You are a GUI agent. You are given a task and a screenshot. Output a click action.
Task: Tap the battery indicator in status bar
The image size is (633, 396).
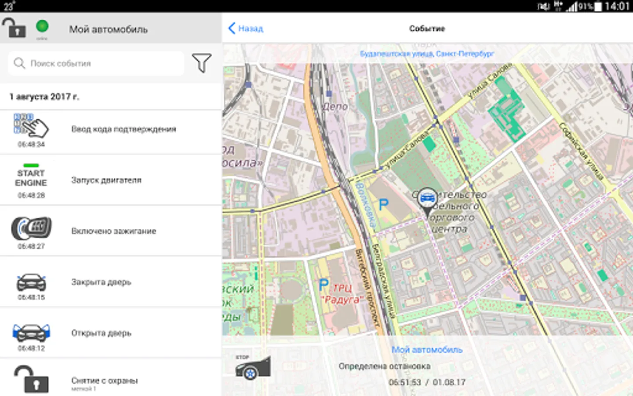[x=598, y=6]
